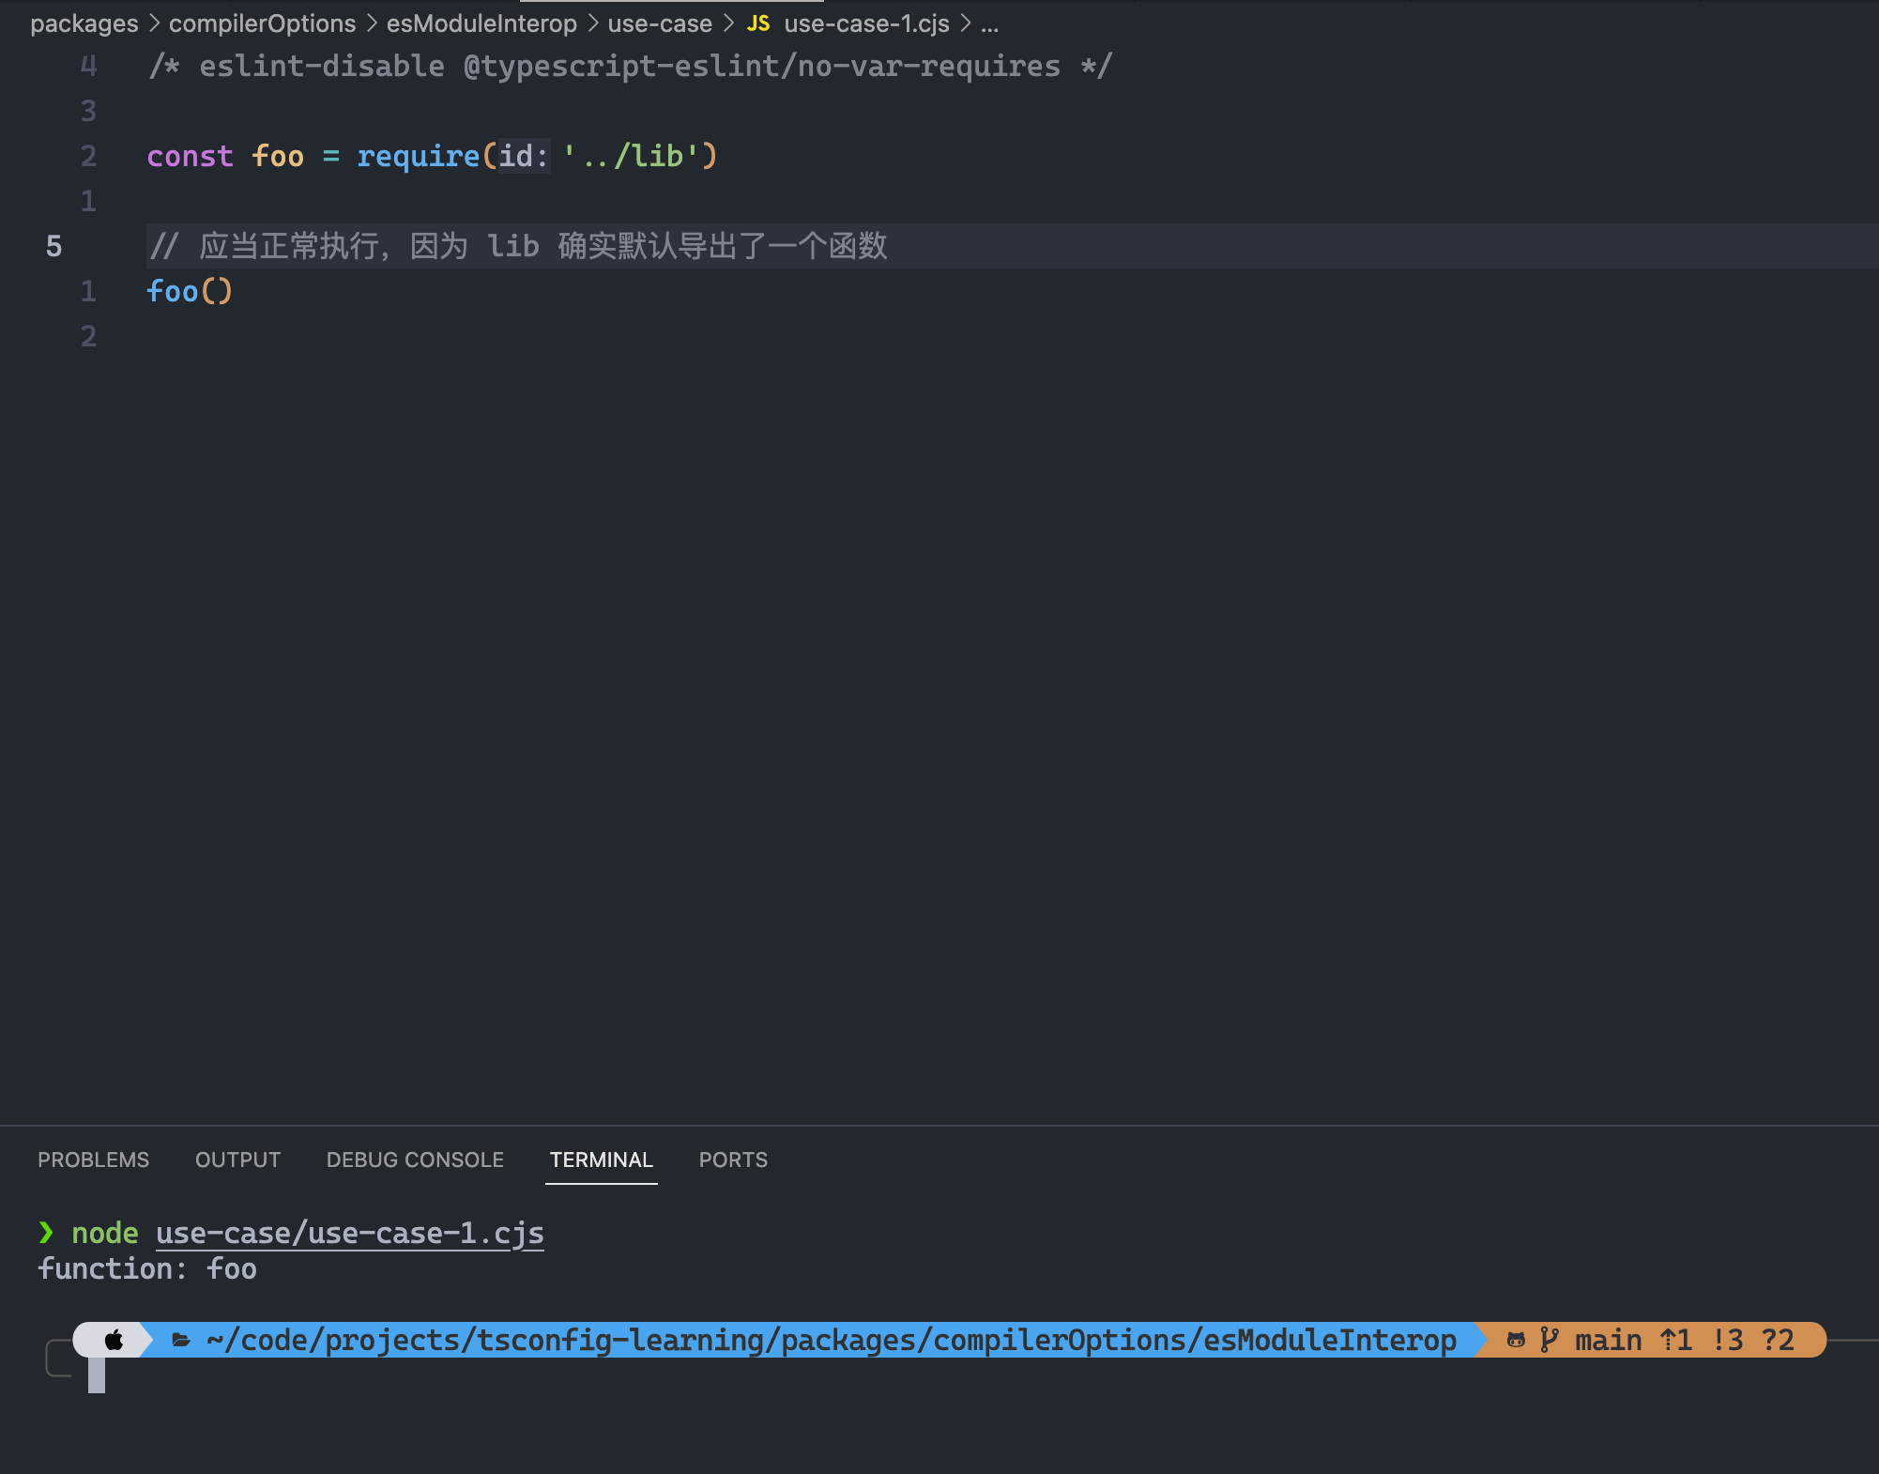Click the 'id:' inlay hint in require call
Viewport: 1879px width, 1474px height.
click(x=524, y=156)
